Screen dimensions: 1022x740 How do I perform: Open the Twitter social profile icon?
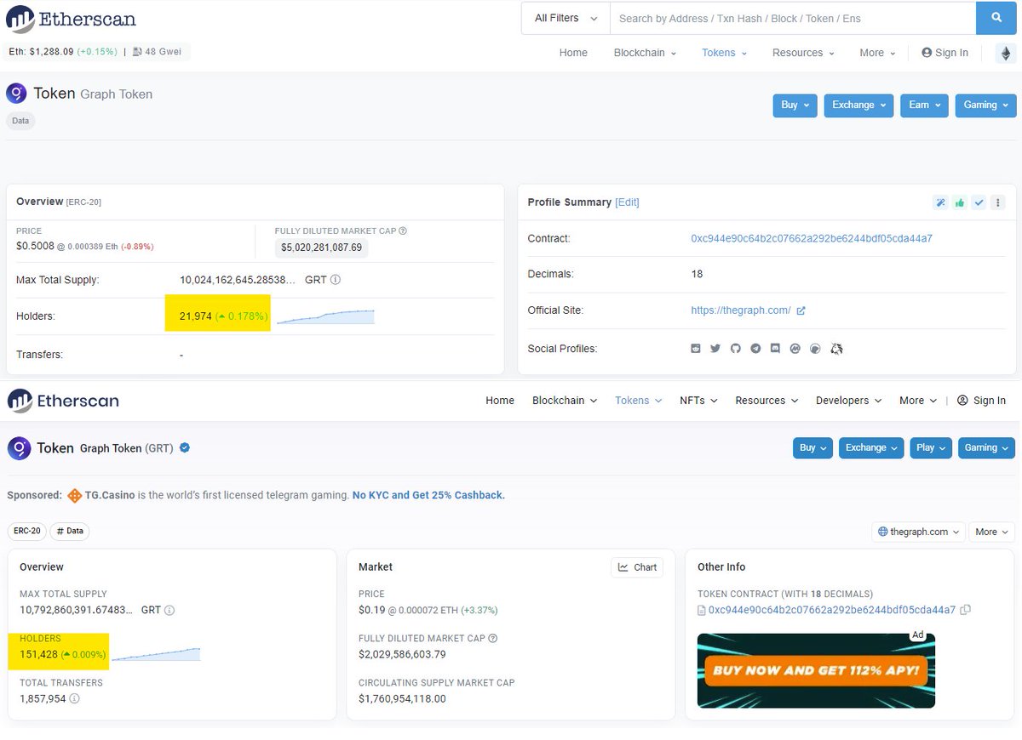pos(715,349)
